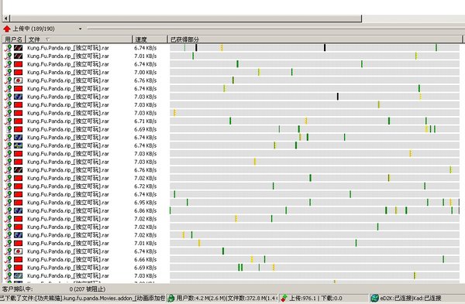Sort by the 速度 column header
The width and height of the screenshot is (465, 304).
[150, 39]
